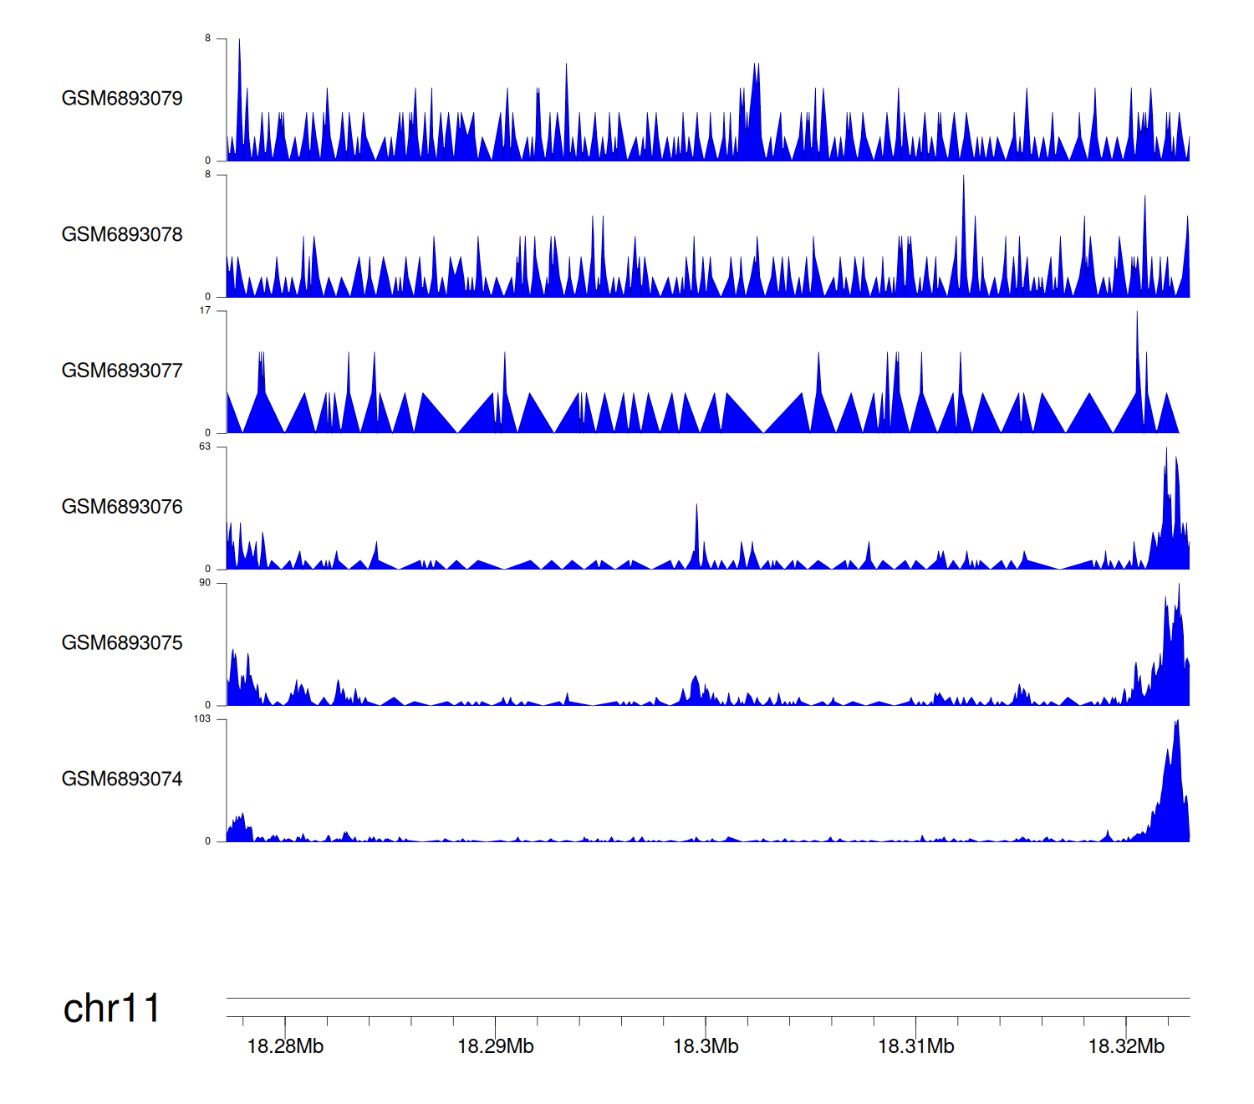Select the y-axis maximum value 63
Image resolution: width=1254 pixels, height=1104 pixels.
tap(205, 447)
